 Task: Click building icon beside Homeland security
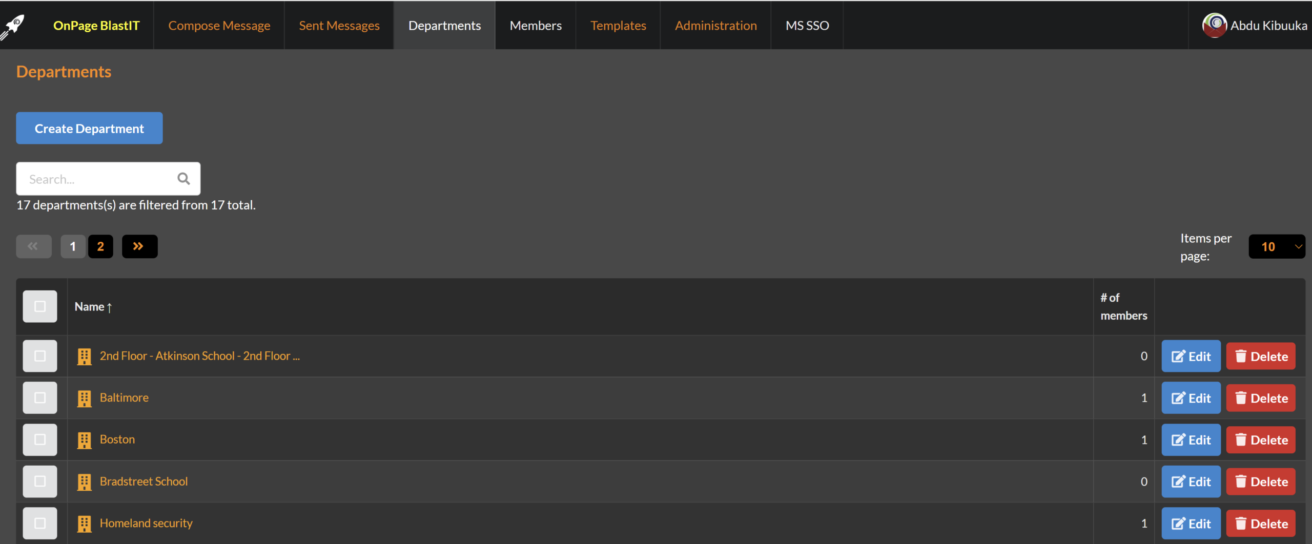(84, 524)
